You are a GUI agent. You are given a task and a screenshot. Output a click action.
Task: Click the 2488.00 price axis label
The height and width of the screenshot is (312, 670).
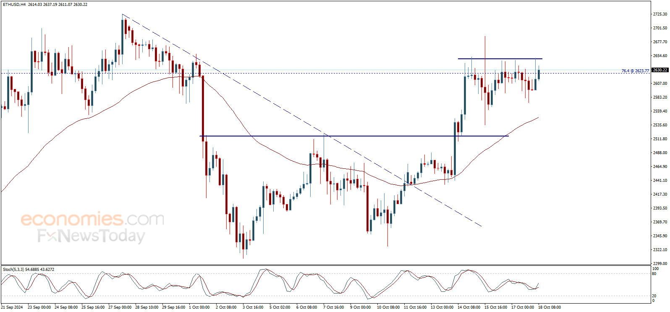tap(660, 153)
